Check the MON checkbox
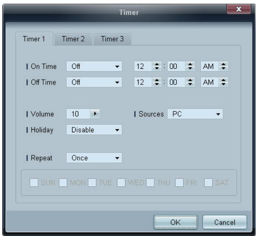256x236 pixels. [63, 182]
